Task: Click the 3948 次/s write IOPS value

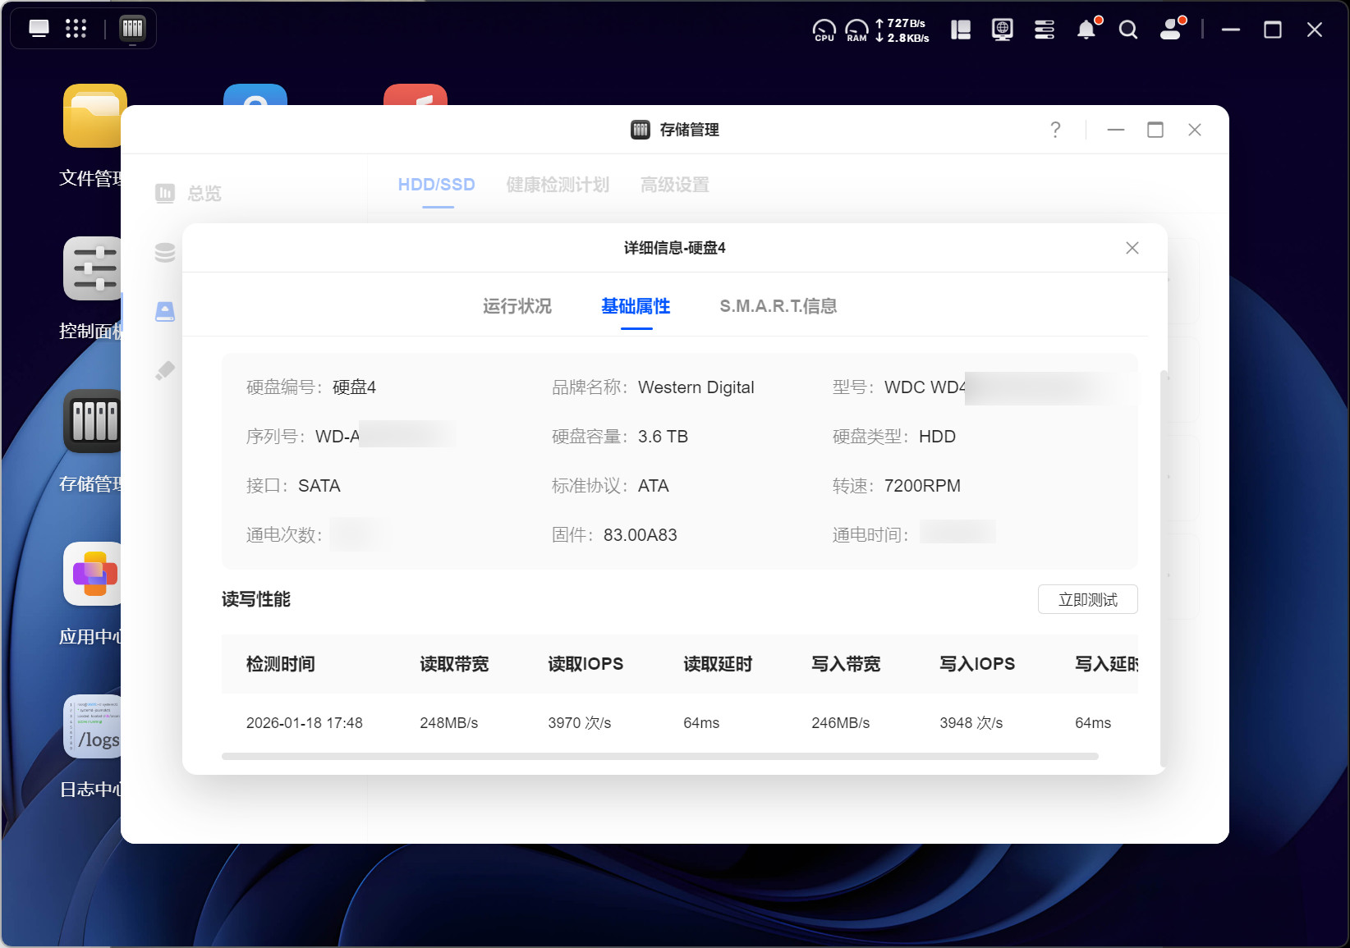Action: tap(971, 723)
